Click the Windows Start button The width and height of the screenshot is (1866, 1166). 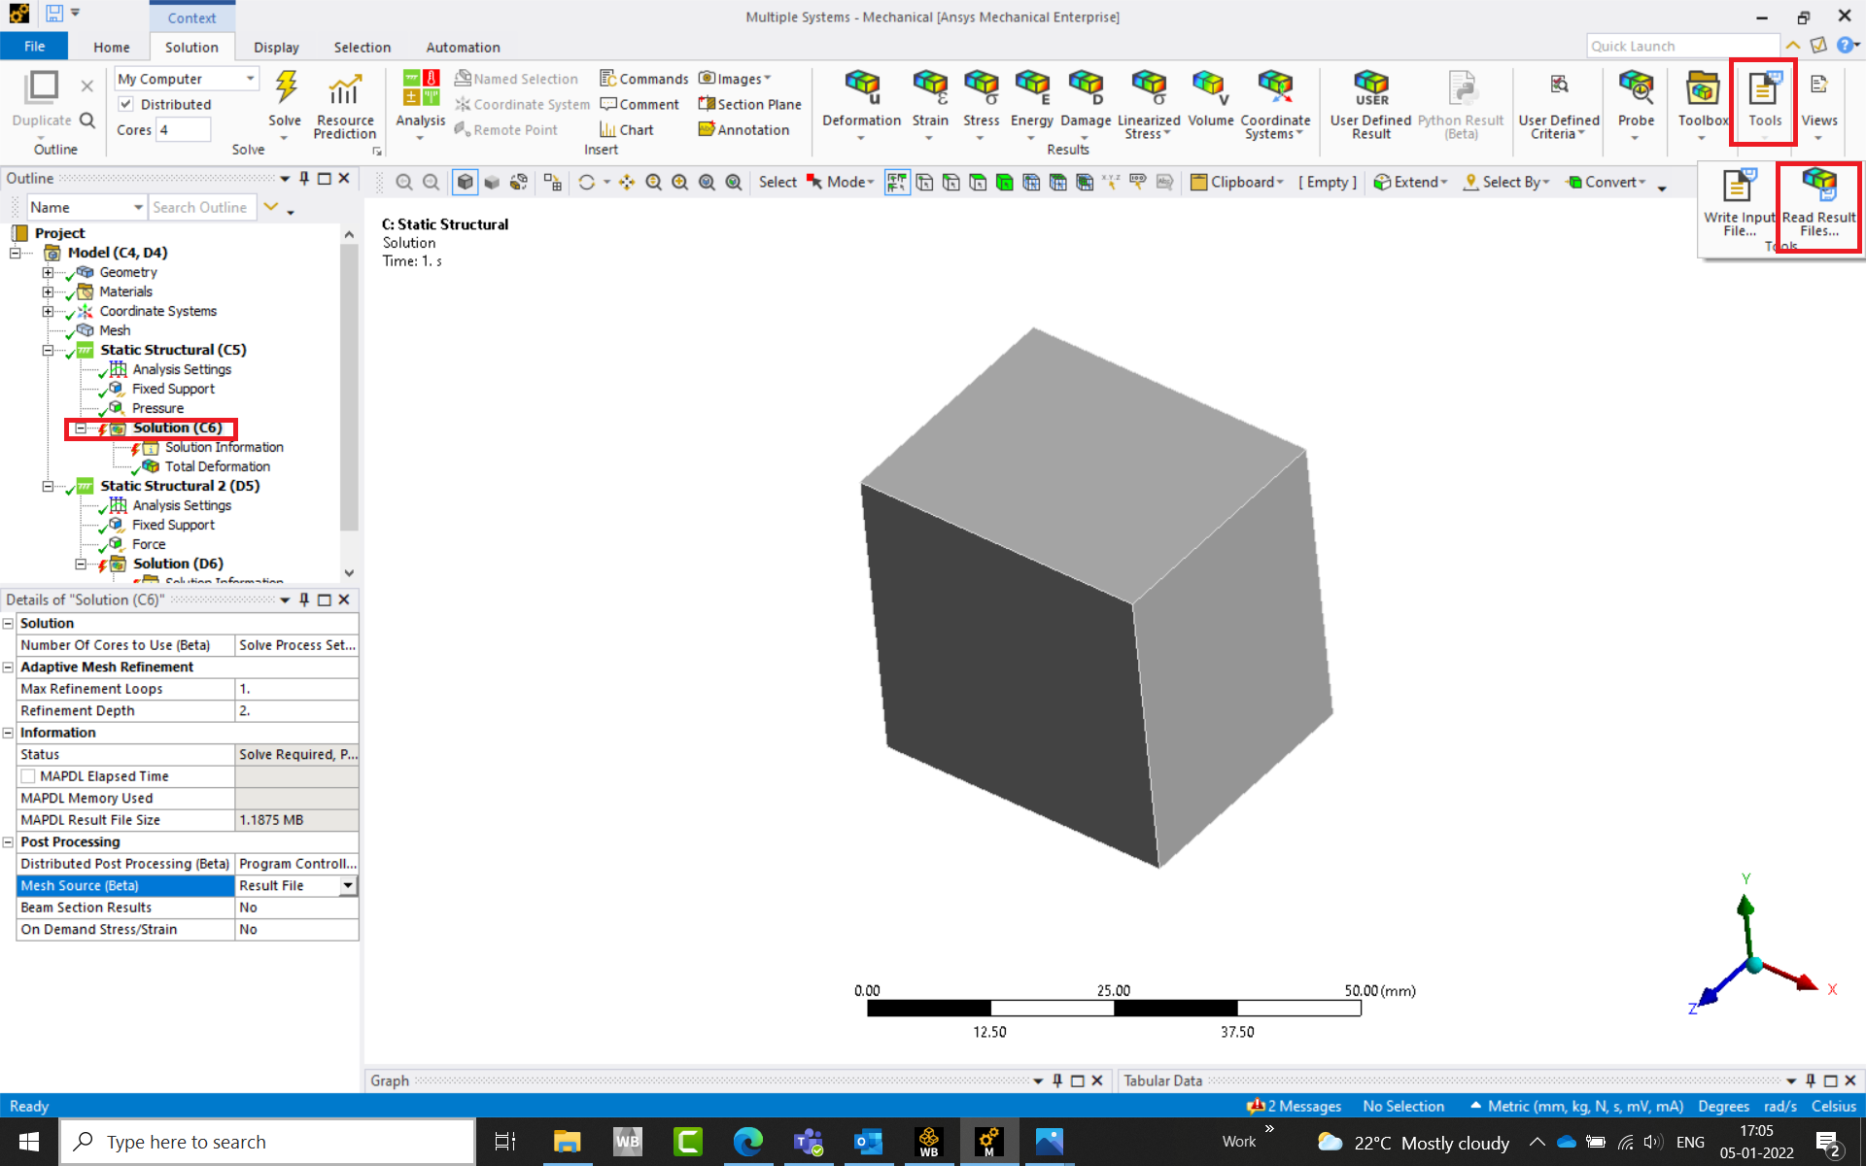pyautogui.click(x=28, y=1142)
